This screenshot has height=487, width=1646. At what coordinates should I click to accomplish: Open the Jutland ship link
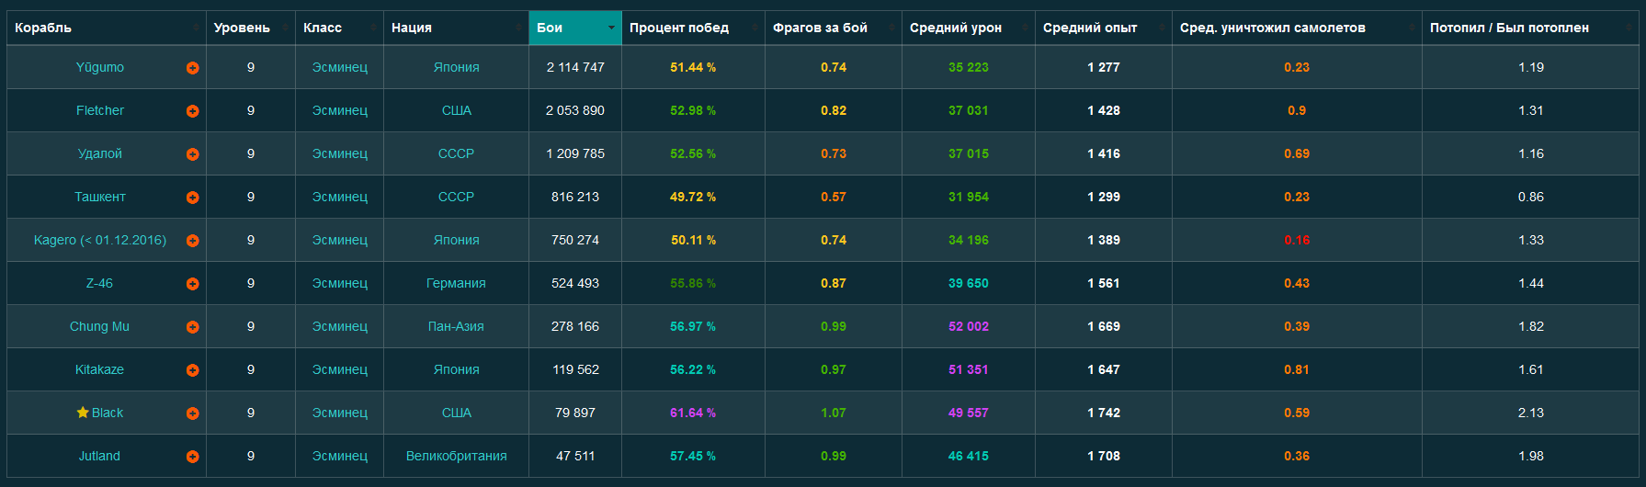click(99, 456)
